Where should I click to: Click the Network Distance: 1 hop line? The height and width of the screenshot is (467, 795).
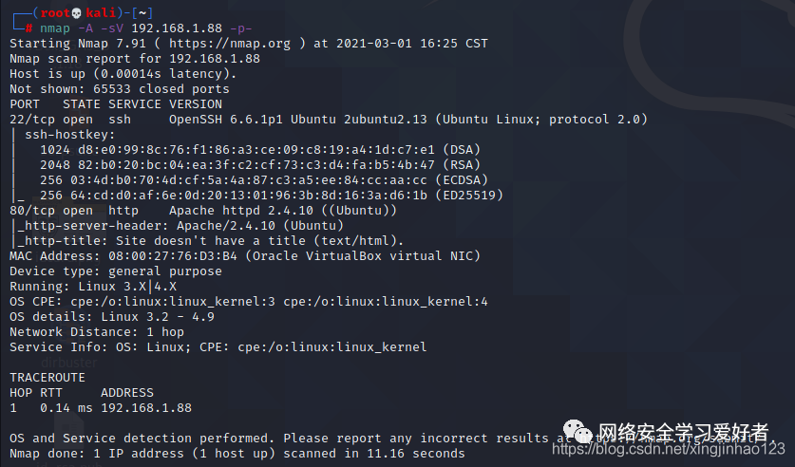(x=97, y=332)
